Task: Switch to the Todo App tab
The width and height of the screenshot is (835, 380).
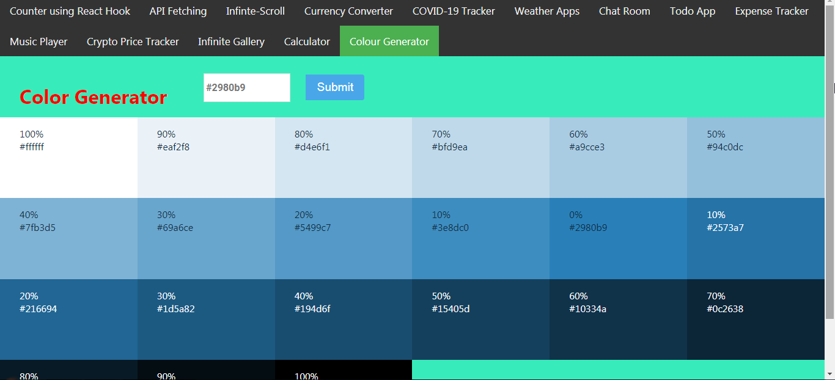Action: pyautogui.click(x=693, y=11)
